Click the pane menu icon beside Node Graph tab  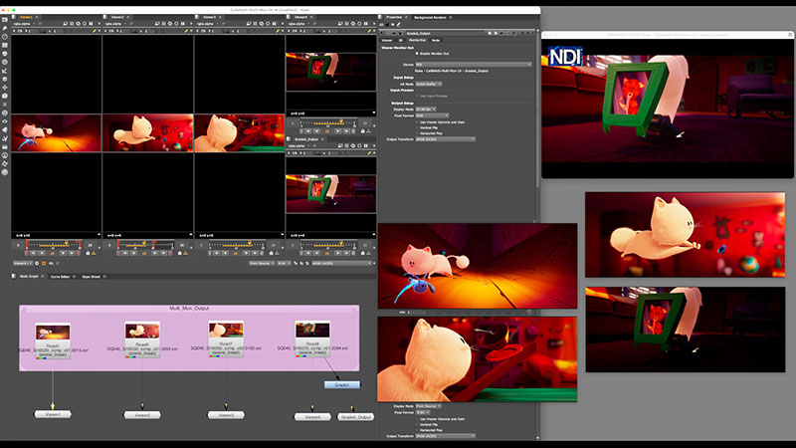14,277
